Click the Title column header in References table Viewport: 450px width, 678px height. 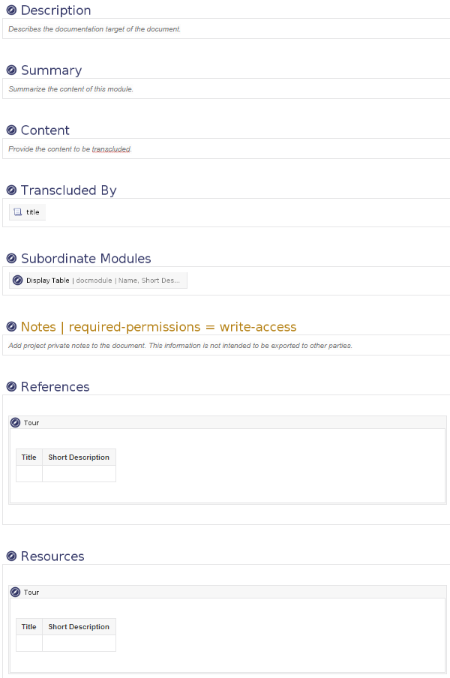[x=29, y=457]
